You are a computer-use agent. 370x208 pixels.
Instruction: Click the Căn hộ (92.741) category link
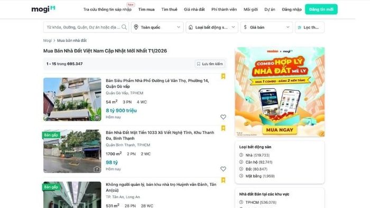[259, 162]
